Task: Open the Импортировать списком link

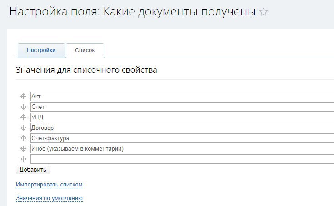Action: [x=49, y=185]
